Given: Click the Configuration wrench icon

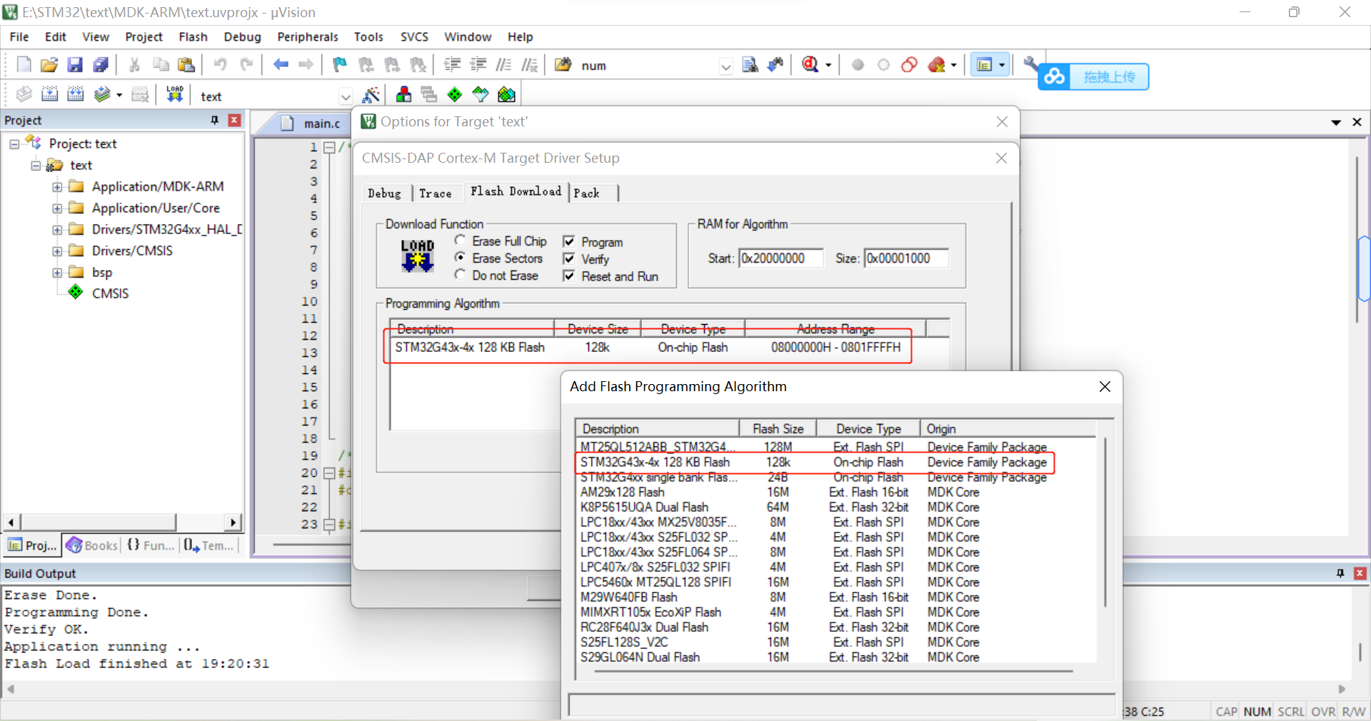Looking at the screenshot, I should click(x=1031, y=64).
